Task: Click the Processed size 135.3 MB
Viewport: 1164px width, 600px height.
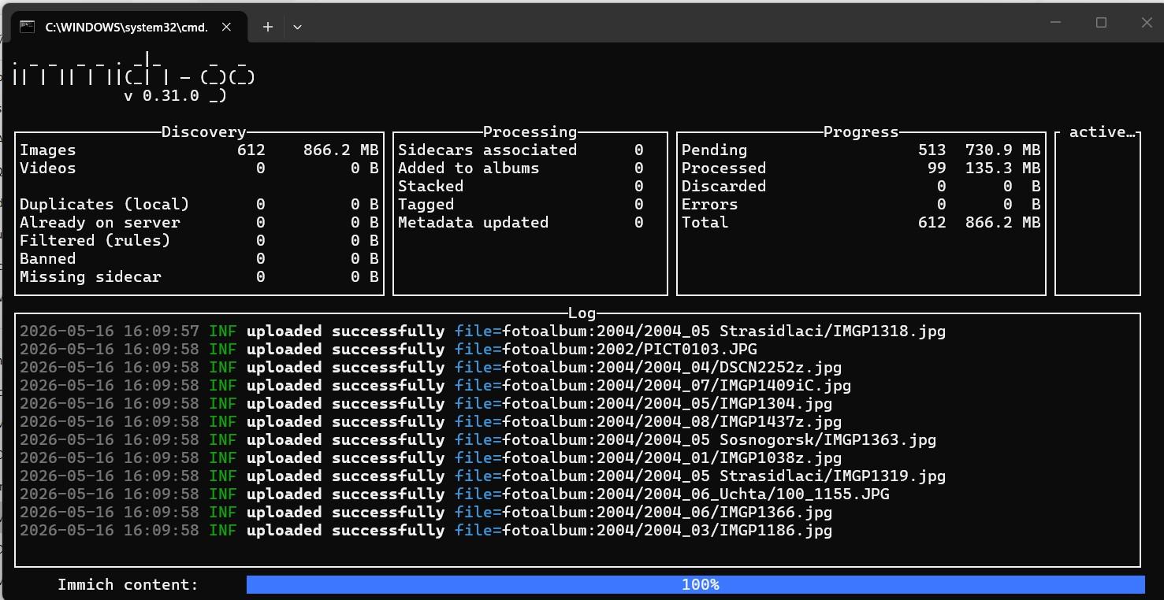Action: [x=1002, y=168]
